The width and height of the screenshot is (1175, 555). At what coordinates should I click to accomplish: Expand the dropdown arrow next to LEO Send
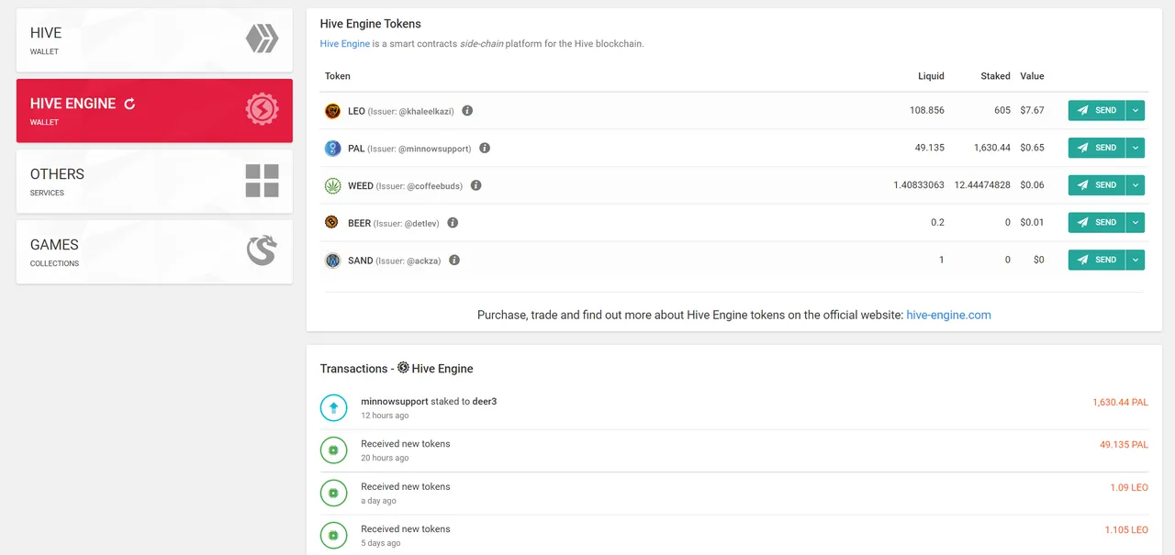pos(1136,110)
